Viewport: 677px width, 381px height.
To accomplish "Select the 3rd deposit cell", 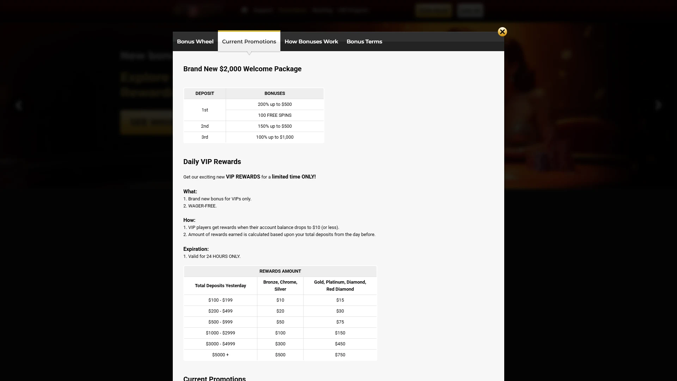I will [205, 137].
